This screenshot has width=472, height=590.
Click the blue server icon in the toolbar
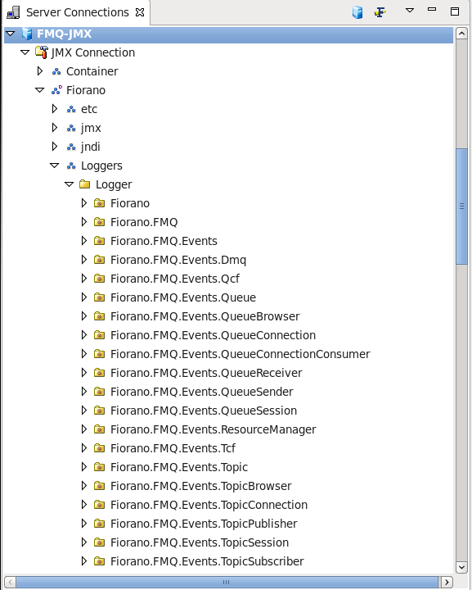click(x=357, y=12)
